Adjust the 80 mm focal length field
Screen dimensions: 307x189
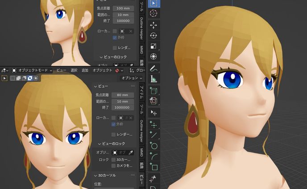pyautogui.click(x=123, y=95)
